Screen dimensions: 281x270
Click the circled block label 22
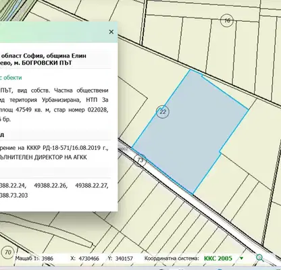click(x=163, y=112)
